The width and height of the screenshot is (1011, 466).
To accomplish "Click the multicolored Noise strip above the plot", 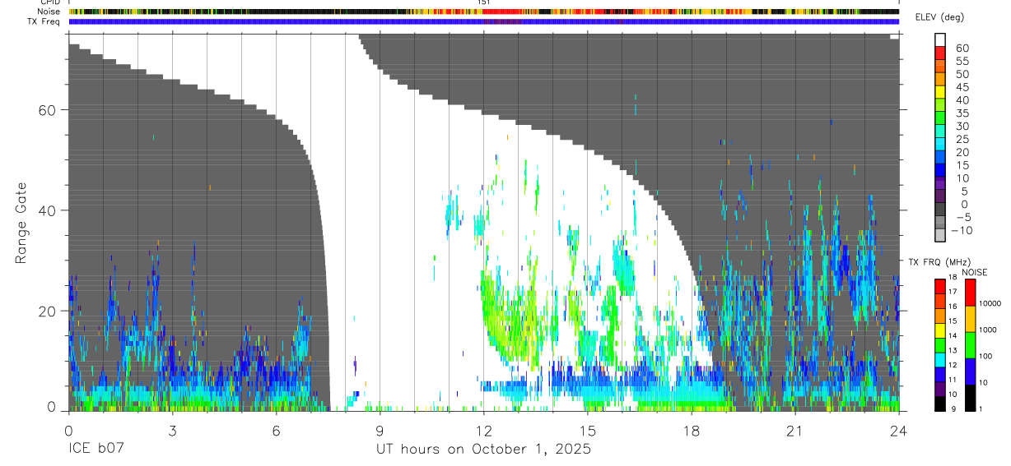I will 483,12.
